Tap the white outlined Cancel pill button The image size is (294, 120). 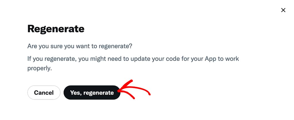click(x=44, y=93)
